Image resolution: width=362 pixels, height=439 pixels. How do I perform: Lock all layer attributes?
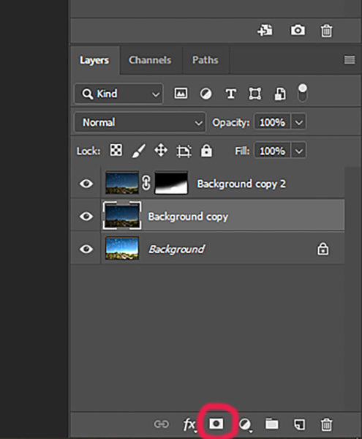[206, 151]
